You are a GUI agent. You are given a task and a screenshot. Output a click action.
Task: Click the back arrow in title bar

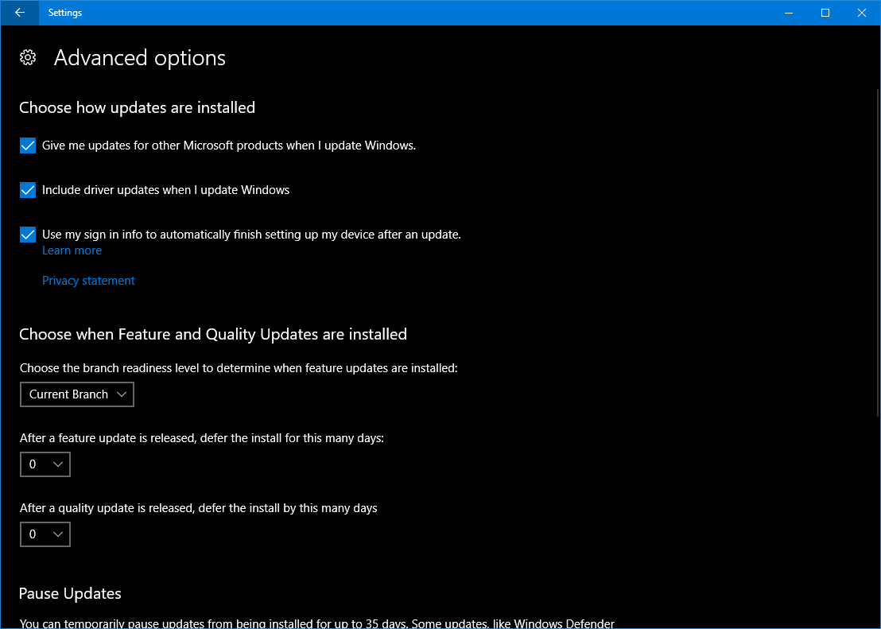(20, 13)
